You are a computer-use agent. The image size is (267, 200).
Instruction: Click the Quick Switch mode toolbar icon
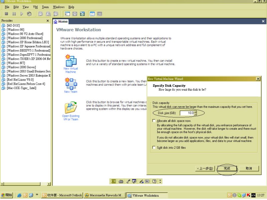tap(75, 14)
